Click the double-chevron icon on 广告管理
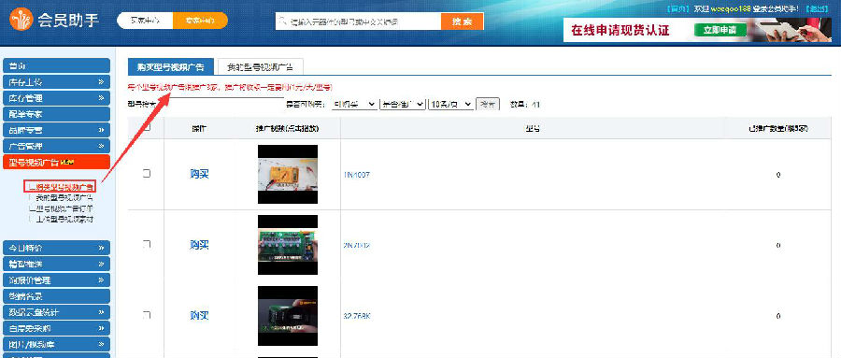 (x=101, y=146)
